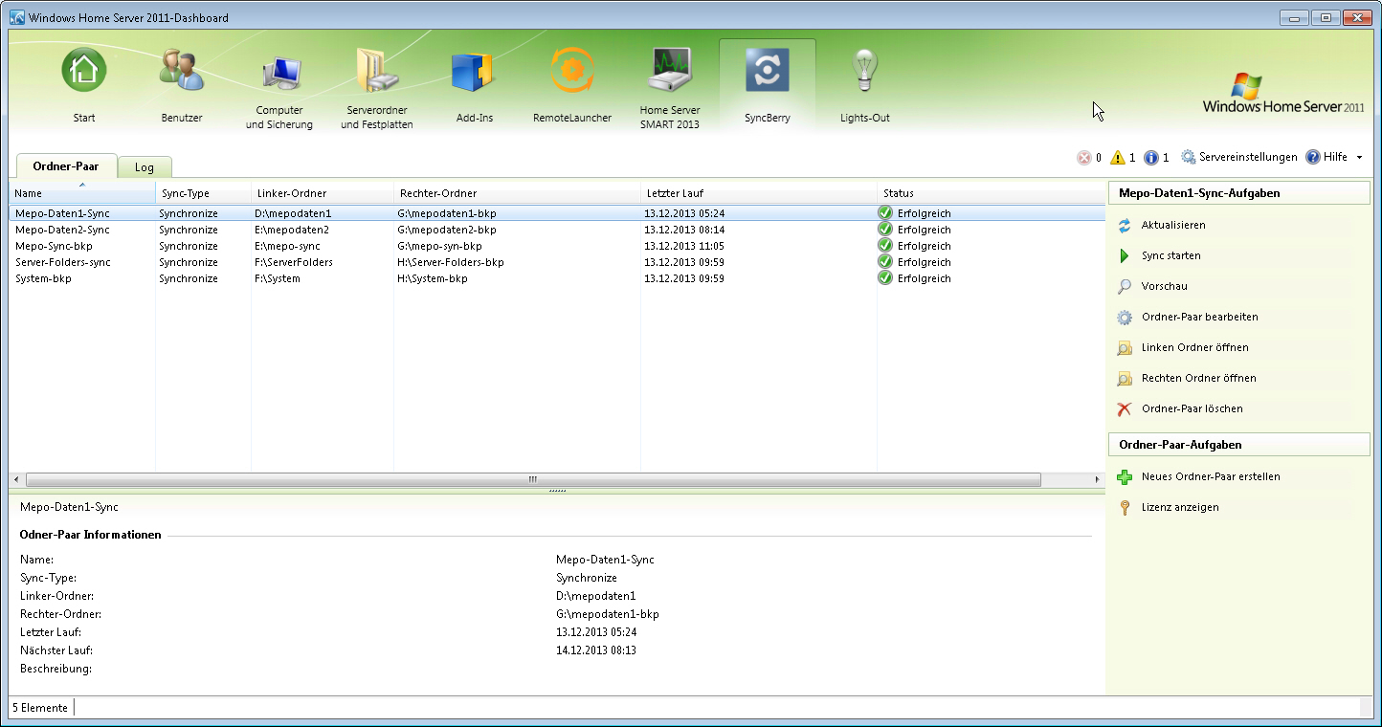Click the Mepo-Daten1-Sync-Aufgaben panel header
The height and width of the screenshot is (727, 1382).
tap(1238, 193)
